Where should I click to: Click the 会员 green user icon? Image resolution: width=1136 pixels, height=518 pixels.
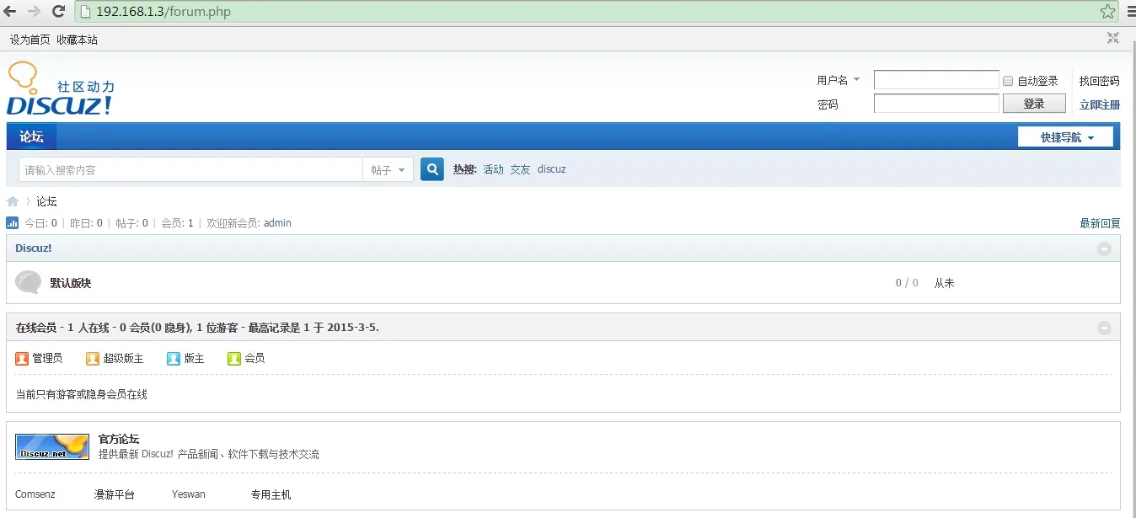(x=234, y=358)
